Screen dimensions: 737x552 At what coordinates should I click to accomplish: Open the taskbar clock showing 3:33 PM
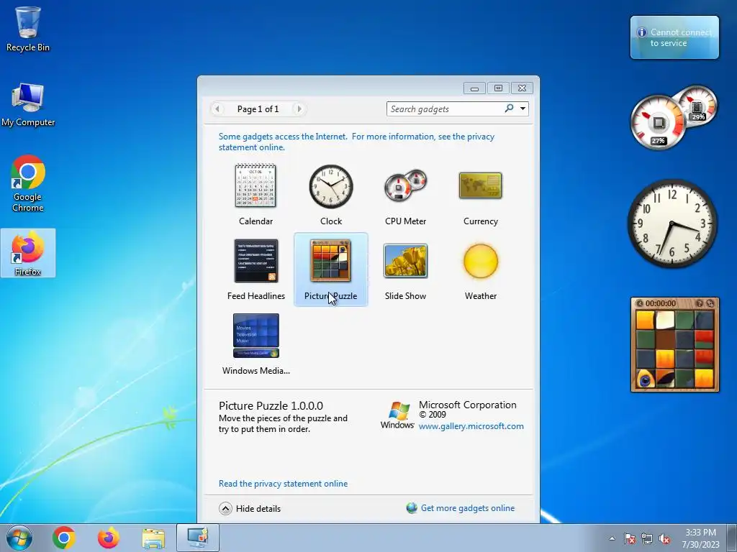pyautogui.click(x=700, y=538)
